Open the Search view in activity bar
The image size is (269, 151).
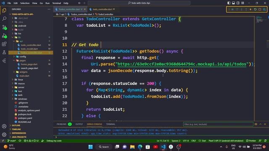click(4, 18)
